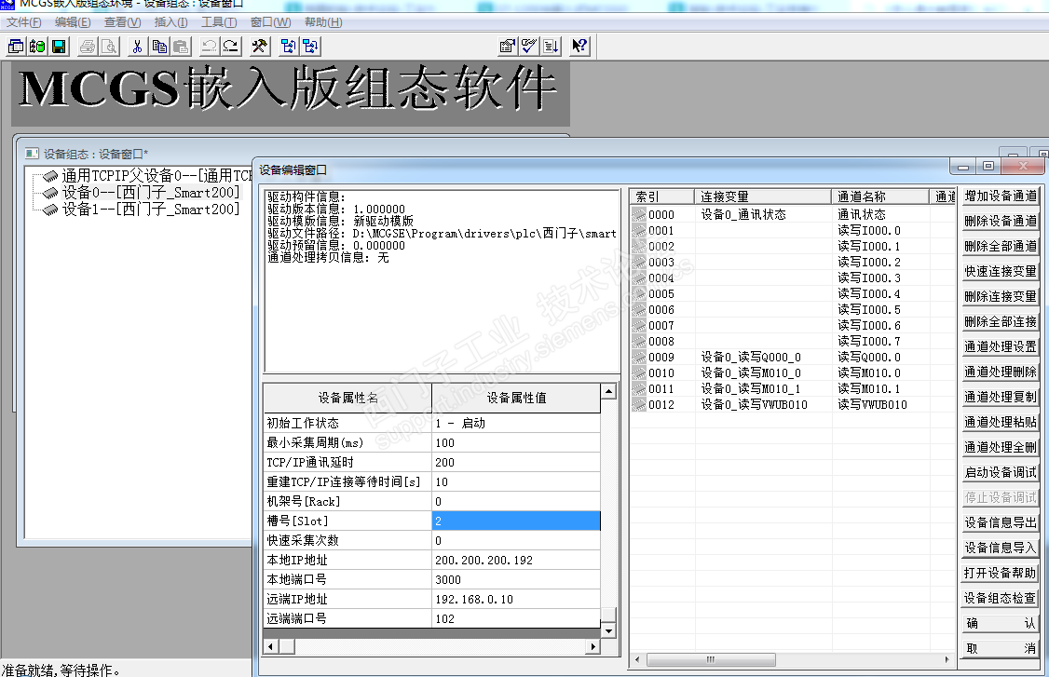
Task: Click the real-time database toolbar icon
Action: pyautogui.click(x=37, y=47)
